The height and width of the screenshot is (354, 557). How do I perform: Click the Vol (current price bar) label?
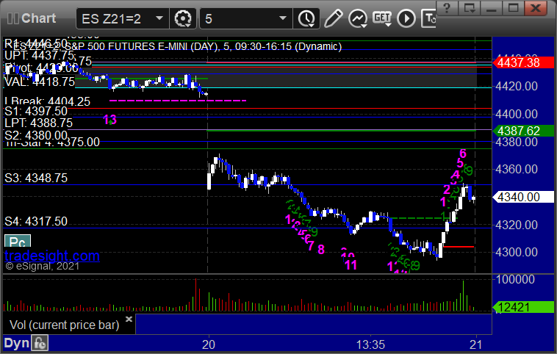(64, 325)
